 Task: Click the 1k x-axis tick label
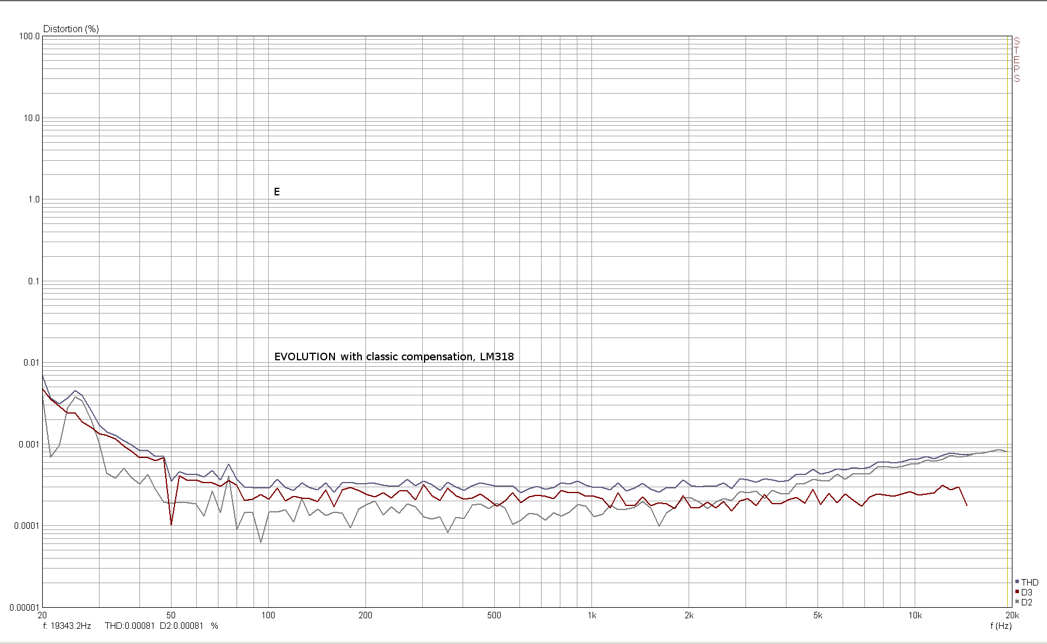(591, 615)
